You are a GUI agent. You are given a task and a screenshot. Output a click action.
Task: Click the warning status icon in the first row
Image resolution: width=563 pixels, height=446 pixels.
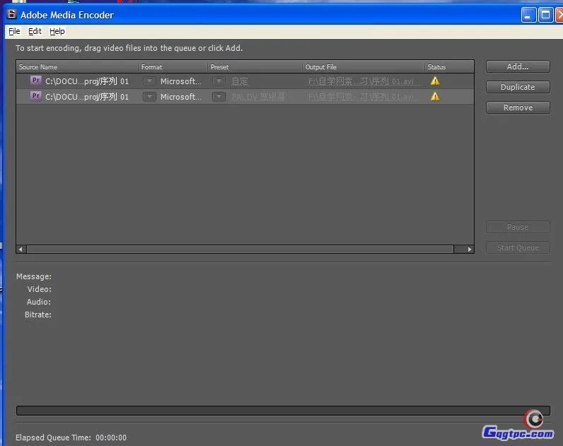pyautogui.click(x=435, y=81)
